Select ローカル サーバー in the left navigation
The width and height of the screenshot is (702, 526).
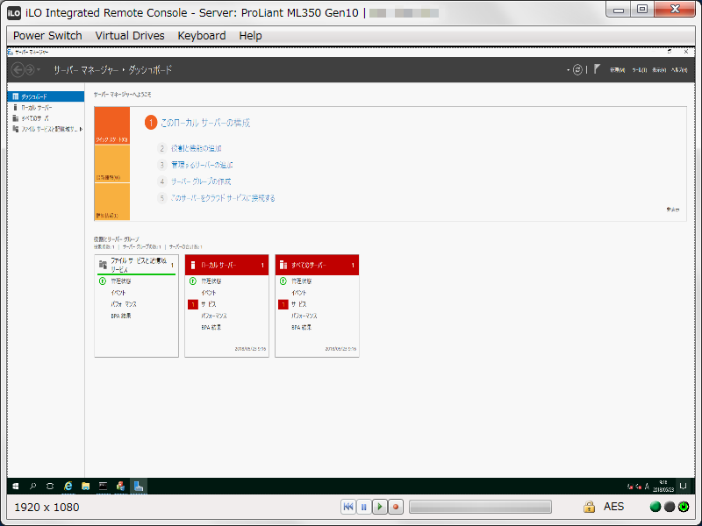(46, 107)
